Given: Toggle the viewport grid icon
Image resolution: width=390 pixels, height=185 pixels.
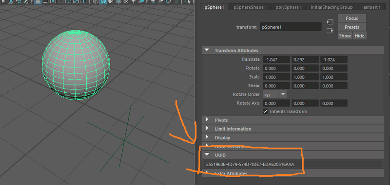Looking at the screenshot, I should point(38,2).
